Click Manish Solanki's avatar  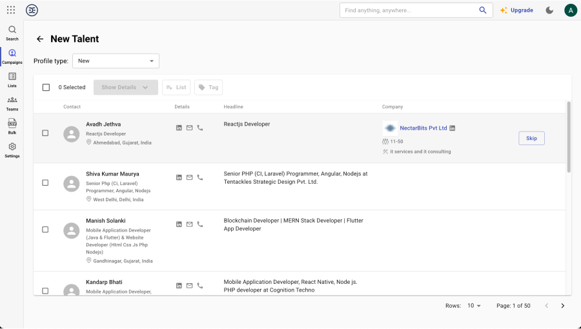pyautogui.click(x=72, y=230)
